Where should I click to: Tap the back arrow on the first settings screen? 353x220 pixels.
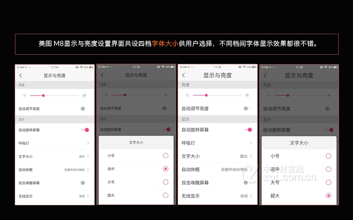[21, 75]
